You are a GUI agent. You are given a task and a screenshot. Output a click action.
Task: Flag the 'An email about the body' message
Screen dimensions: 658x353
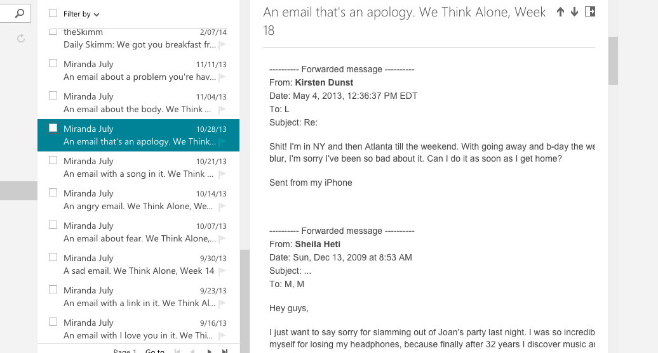coord(222,110)
